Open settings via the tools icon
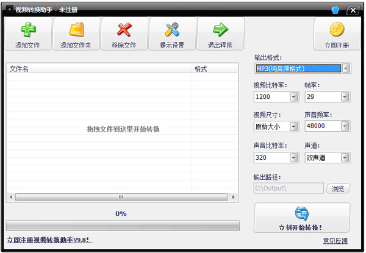The height and width of the screenshot is (253, 366). (x=172, y=30)
